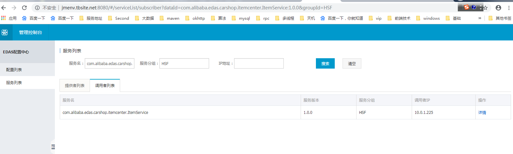Open the 大数据 bookmark folder
513x154 pixels.
click(144, 18)
